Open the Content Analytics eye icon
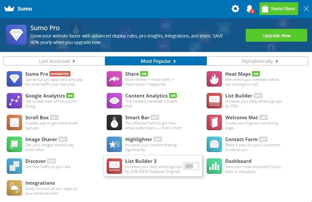312x202 pixels. pos(114,101)
